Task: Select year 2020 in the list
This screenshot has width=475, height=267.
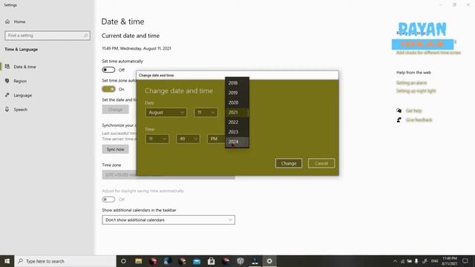Action: 237,102
